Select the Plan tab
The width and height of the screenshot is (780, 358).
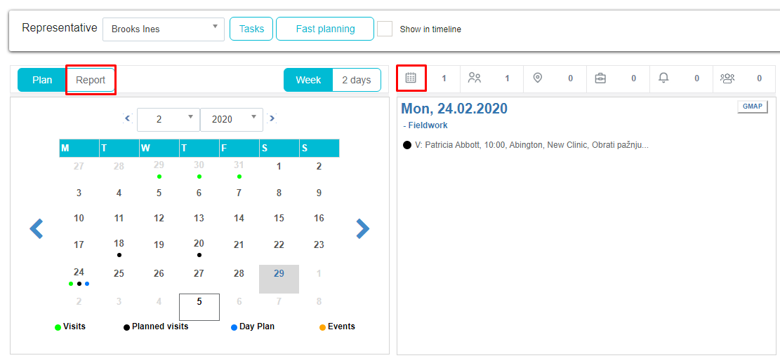[x=42, y=80]
